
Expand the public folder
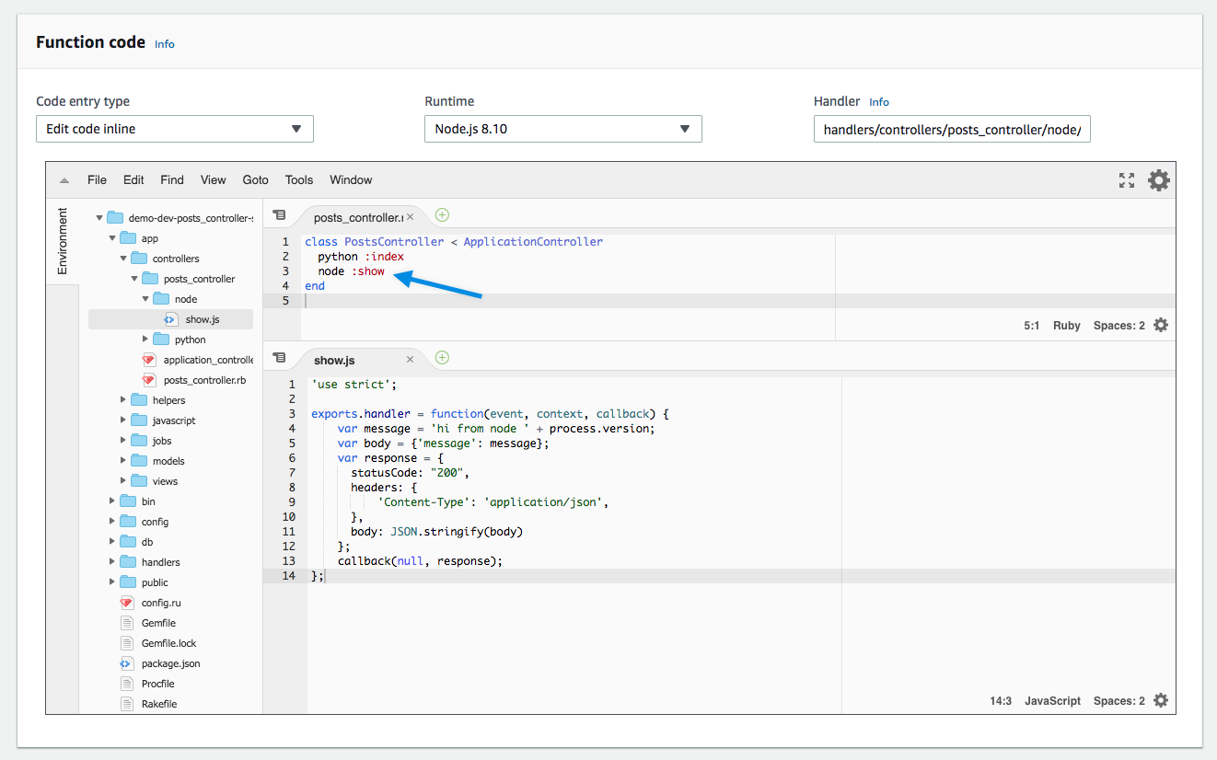click(x=111, y=582)
